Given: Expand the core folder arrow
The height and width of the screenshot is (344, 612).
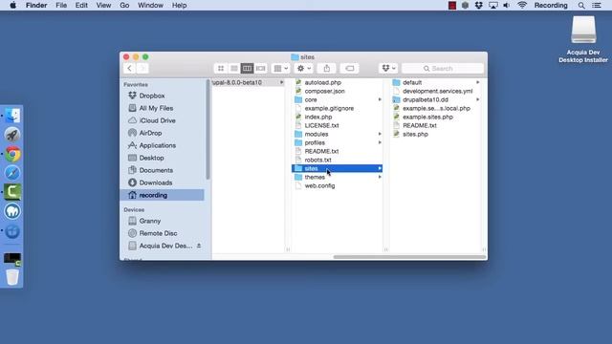Looking at the screenshot, I should pyautogui.click(x=380, y=99).
